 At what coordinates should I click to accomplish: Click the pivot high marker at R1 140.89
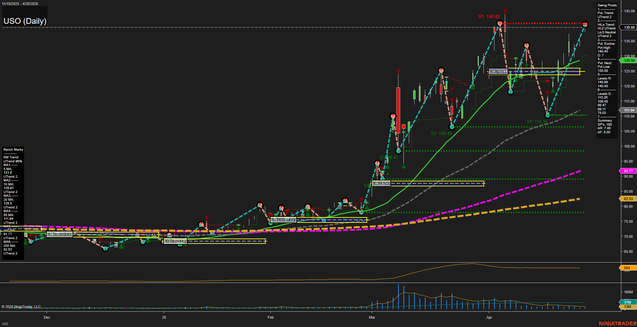point(499,23)
